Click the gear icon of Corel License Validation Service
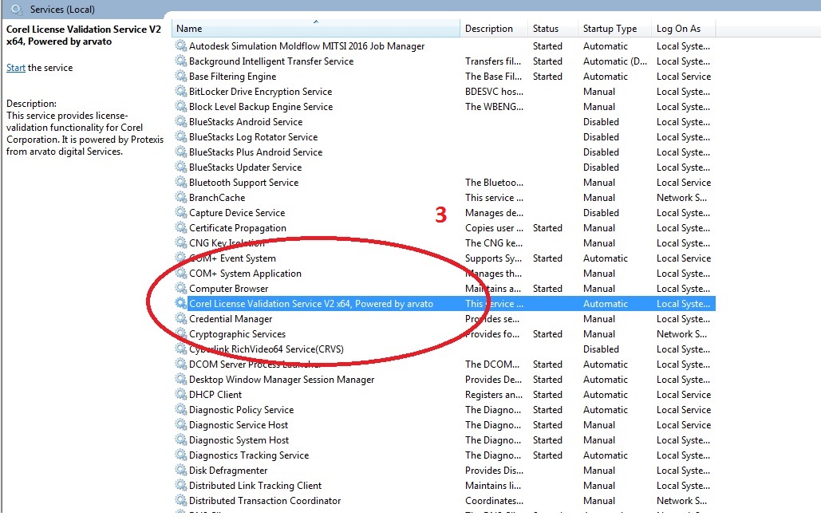The image size is (821, 528). [x=180, y=304]
